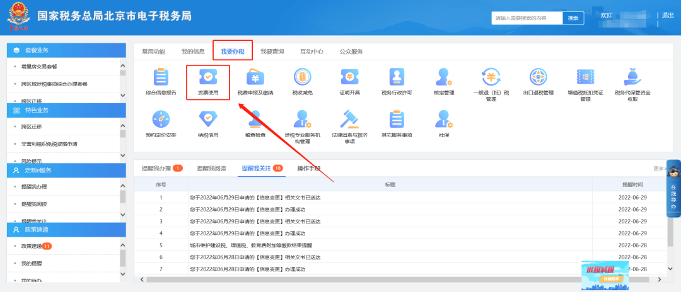Click the 搜索 button
Screen dimensions: 681x292
pos(573,18)
